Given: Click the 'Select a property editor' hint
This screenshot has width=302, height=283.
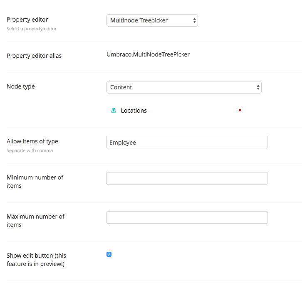Looking at the screenshot, I should 32,29.
